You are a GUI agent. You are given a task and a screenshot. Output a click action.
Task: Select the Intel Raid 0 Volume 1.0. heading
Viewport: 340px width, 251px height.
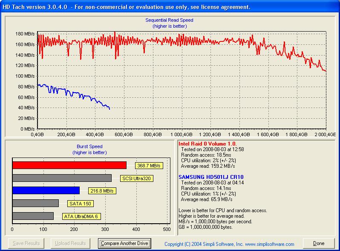point(207,144)
